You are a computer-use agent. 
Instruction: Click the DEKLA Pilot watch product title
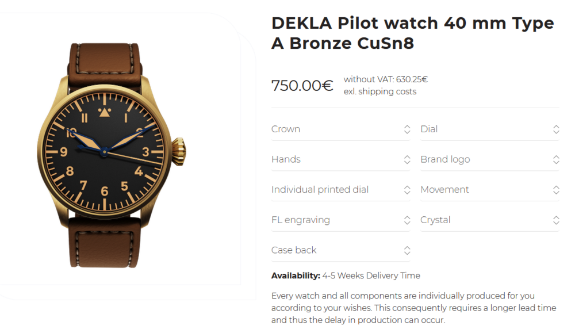(x=412, y=33)
